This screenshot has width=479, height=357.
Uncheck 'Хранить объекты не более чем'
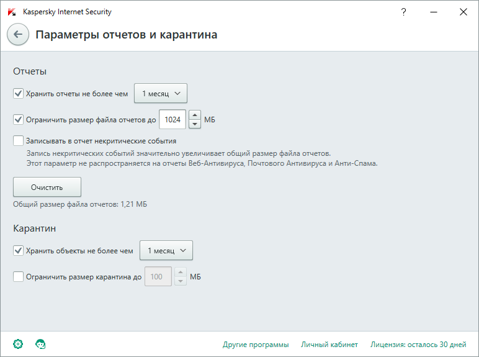click(19, 251)
